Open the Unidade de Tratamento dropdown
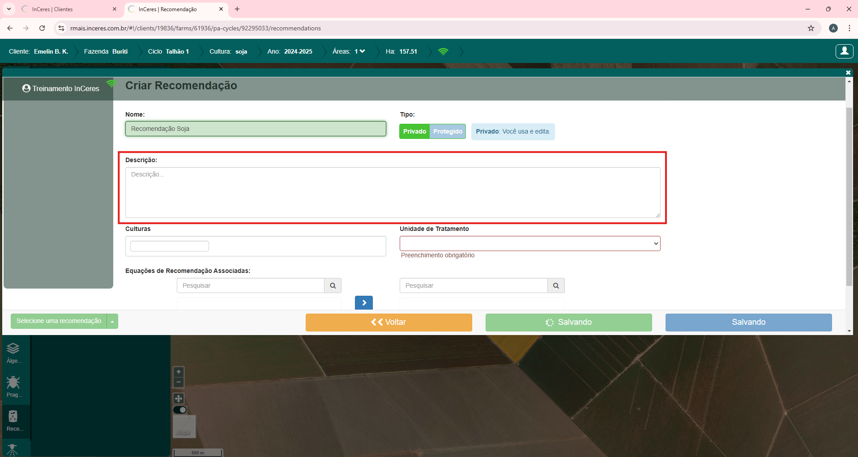 (530, 243)
